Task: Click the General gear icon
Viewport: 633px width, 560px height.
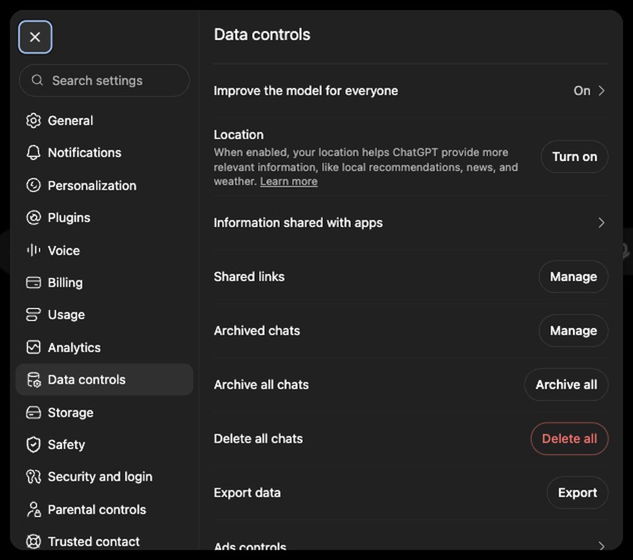Action: pyautogui.click(x=34, y=121)
